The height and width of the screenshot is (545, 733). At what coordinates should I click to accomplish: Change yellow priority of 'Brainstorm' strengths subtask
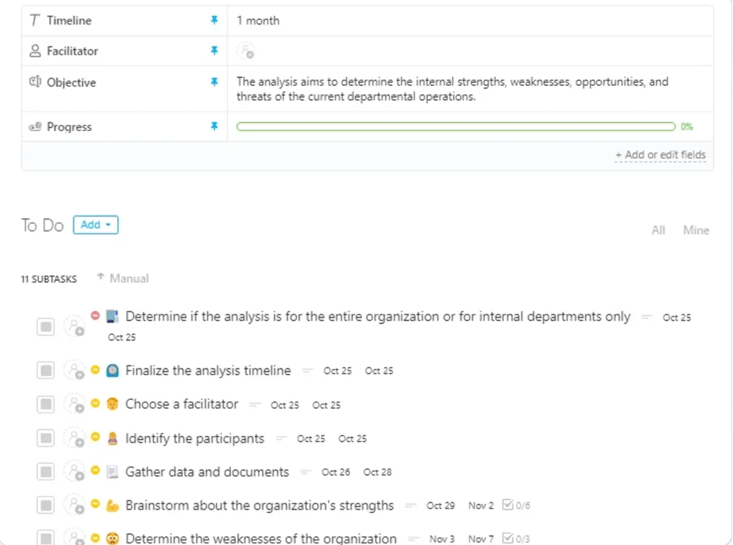pos(96,504)
